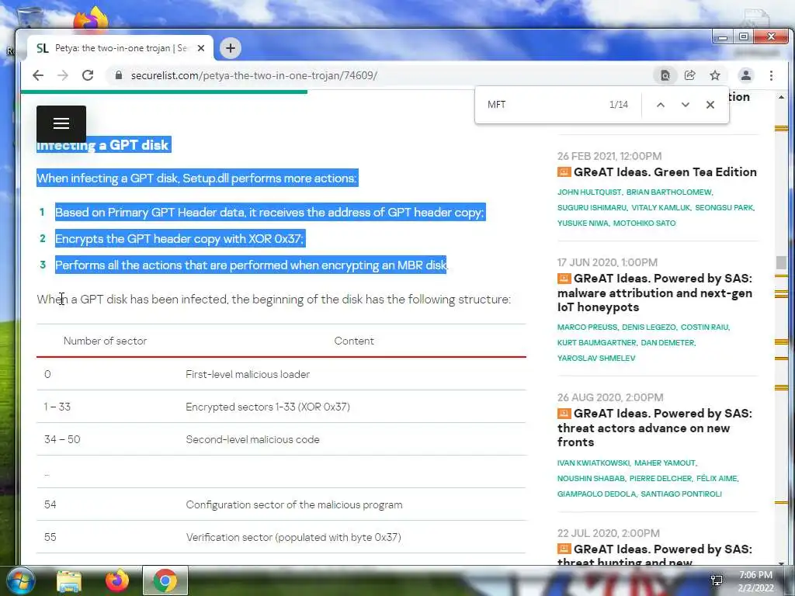Click 'First-level malicious loader' cell
The height and width of the screenshot is (596, 795).
click(x=248, y=374)
